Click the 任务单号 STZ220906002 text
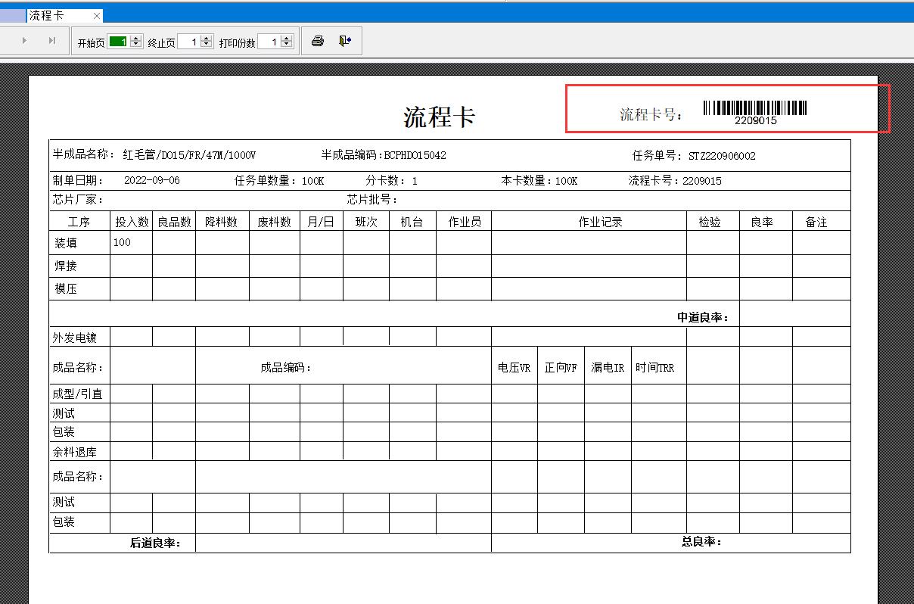 (721, 157)
